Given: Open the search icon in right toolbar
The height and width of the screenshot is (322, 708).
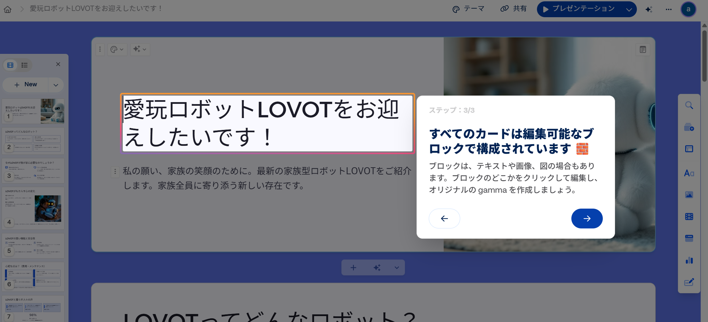Looking at the screenshot, I should click(x=689, y=105).
